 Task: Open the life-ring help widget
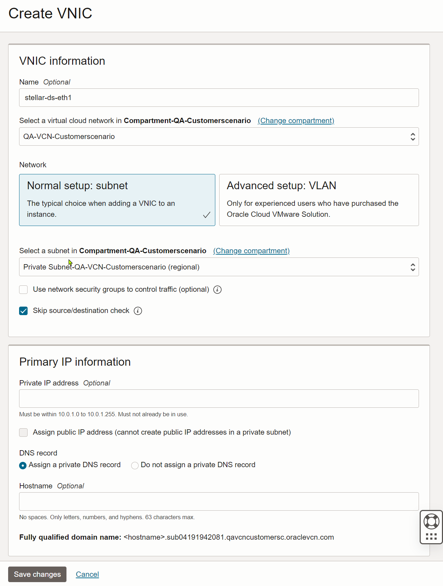431,521
